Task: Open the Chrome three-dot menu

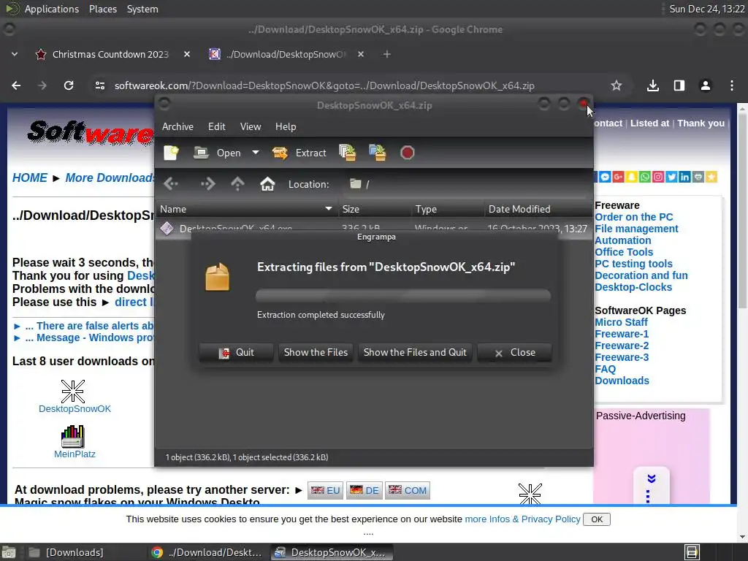Action: (x=732, y=86)
